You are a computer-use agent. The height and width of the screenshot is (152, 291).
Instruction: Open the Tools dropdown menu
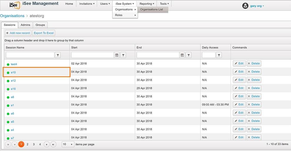point(164,4)
